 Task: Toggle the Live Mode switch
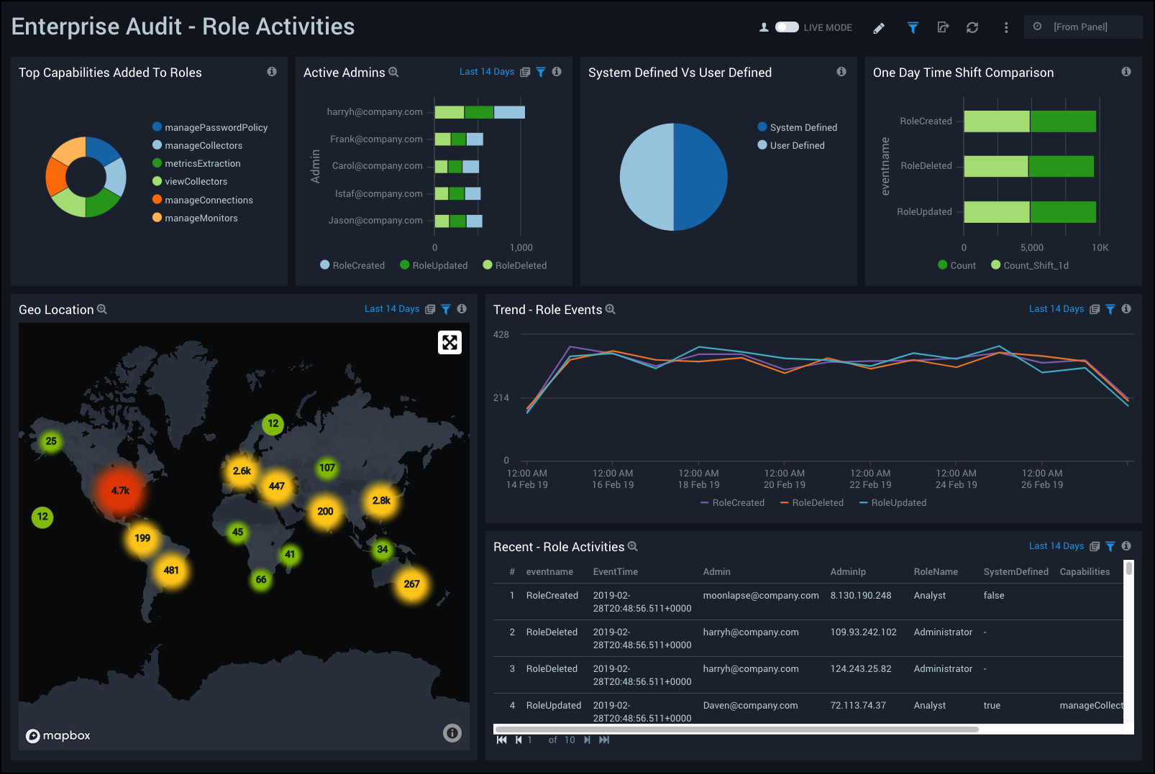point(786,27)
